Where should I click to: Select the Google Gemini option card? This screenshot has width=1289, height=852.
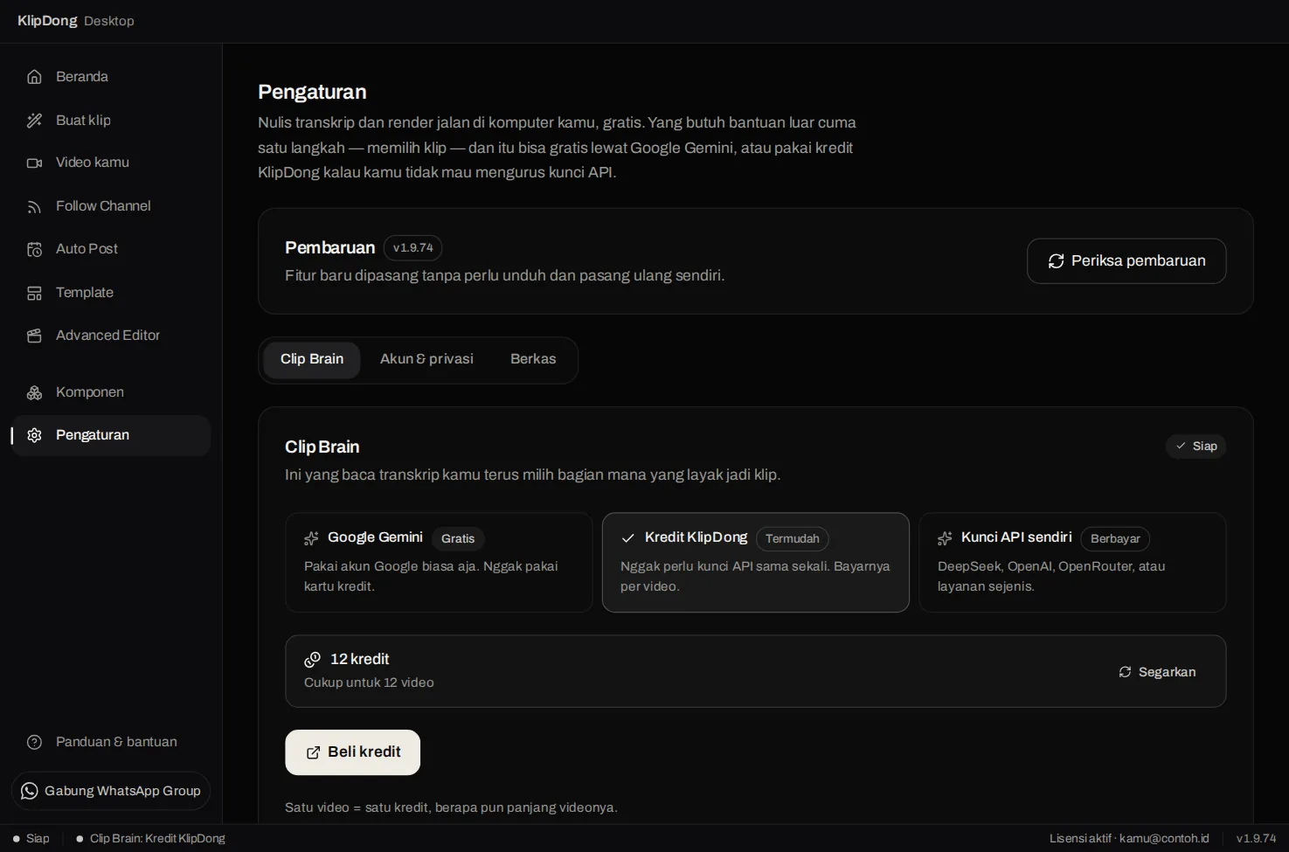(x=439, y=563)
